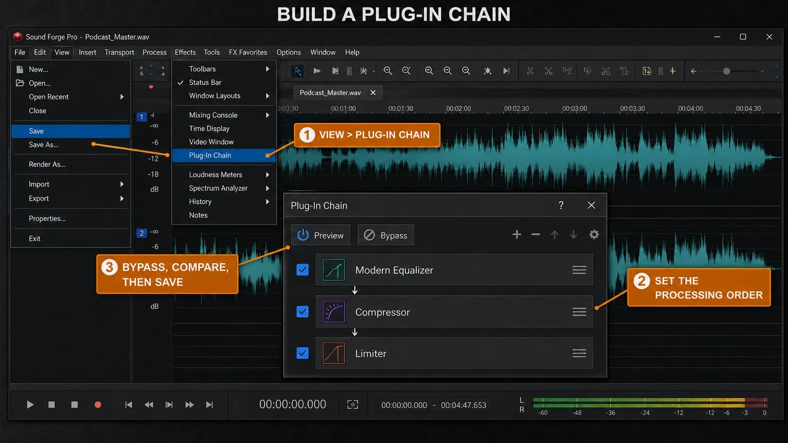Grab the Modern Equalizer reorder handle
Viewport: 788px width, 443px height.
click(579, 270)
